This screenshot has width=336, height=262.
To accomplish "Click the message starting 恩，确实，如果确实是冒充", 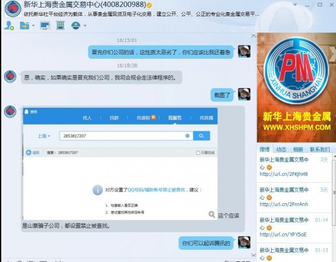I will 102,77.
